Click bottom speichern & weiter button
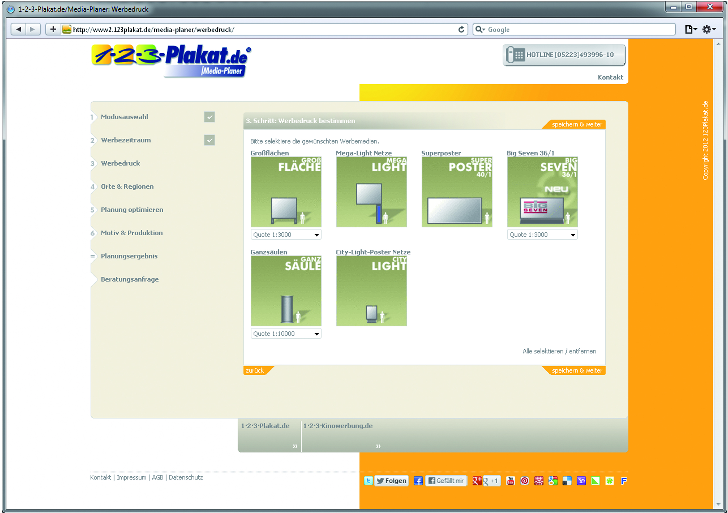 [577, 370]
